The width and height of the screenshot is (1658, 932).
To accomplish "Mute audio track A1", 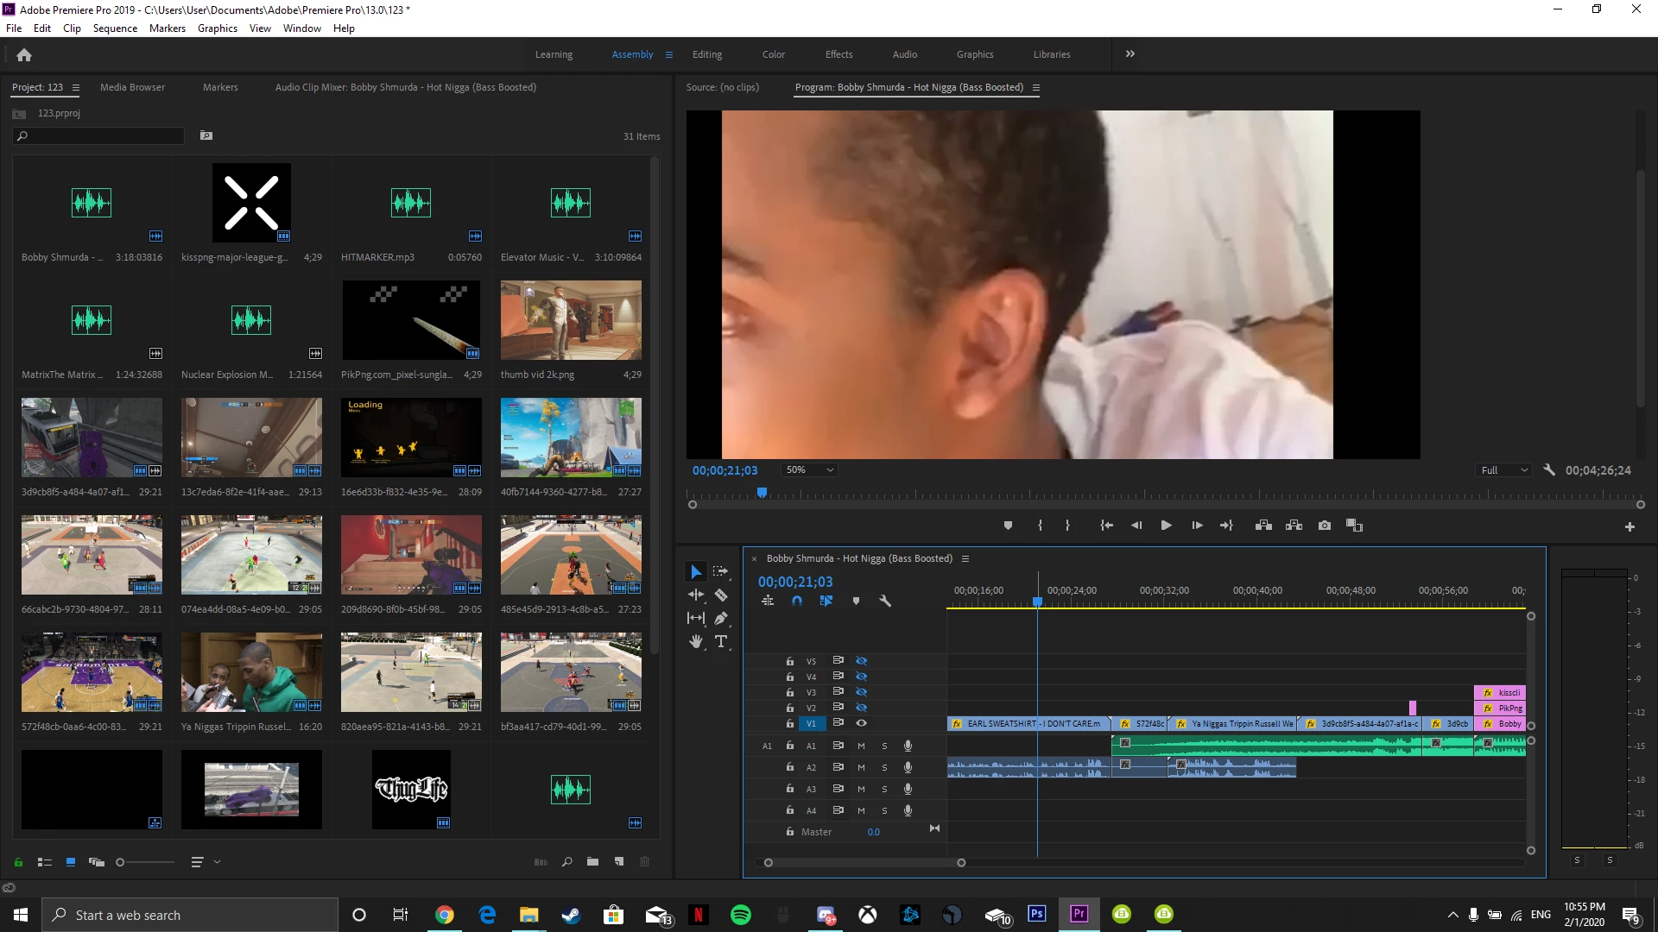I will coord(861,746).
